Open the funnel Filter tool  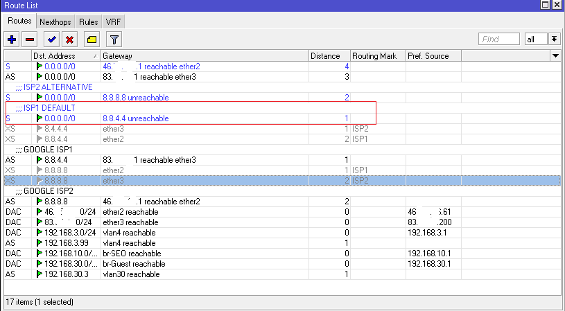(x=114, y=39)
